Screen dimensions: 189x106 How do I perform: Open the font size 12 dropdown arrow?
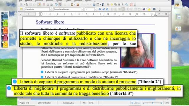tap(96, 9)
